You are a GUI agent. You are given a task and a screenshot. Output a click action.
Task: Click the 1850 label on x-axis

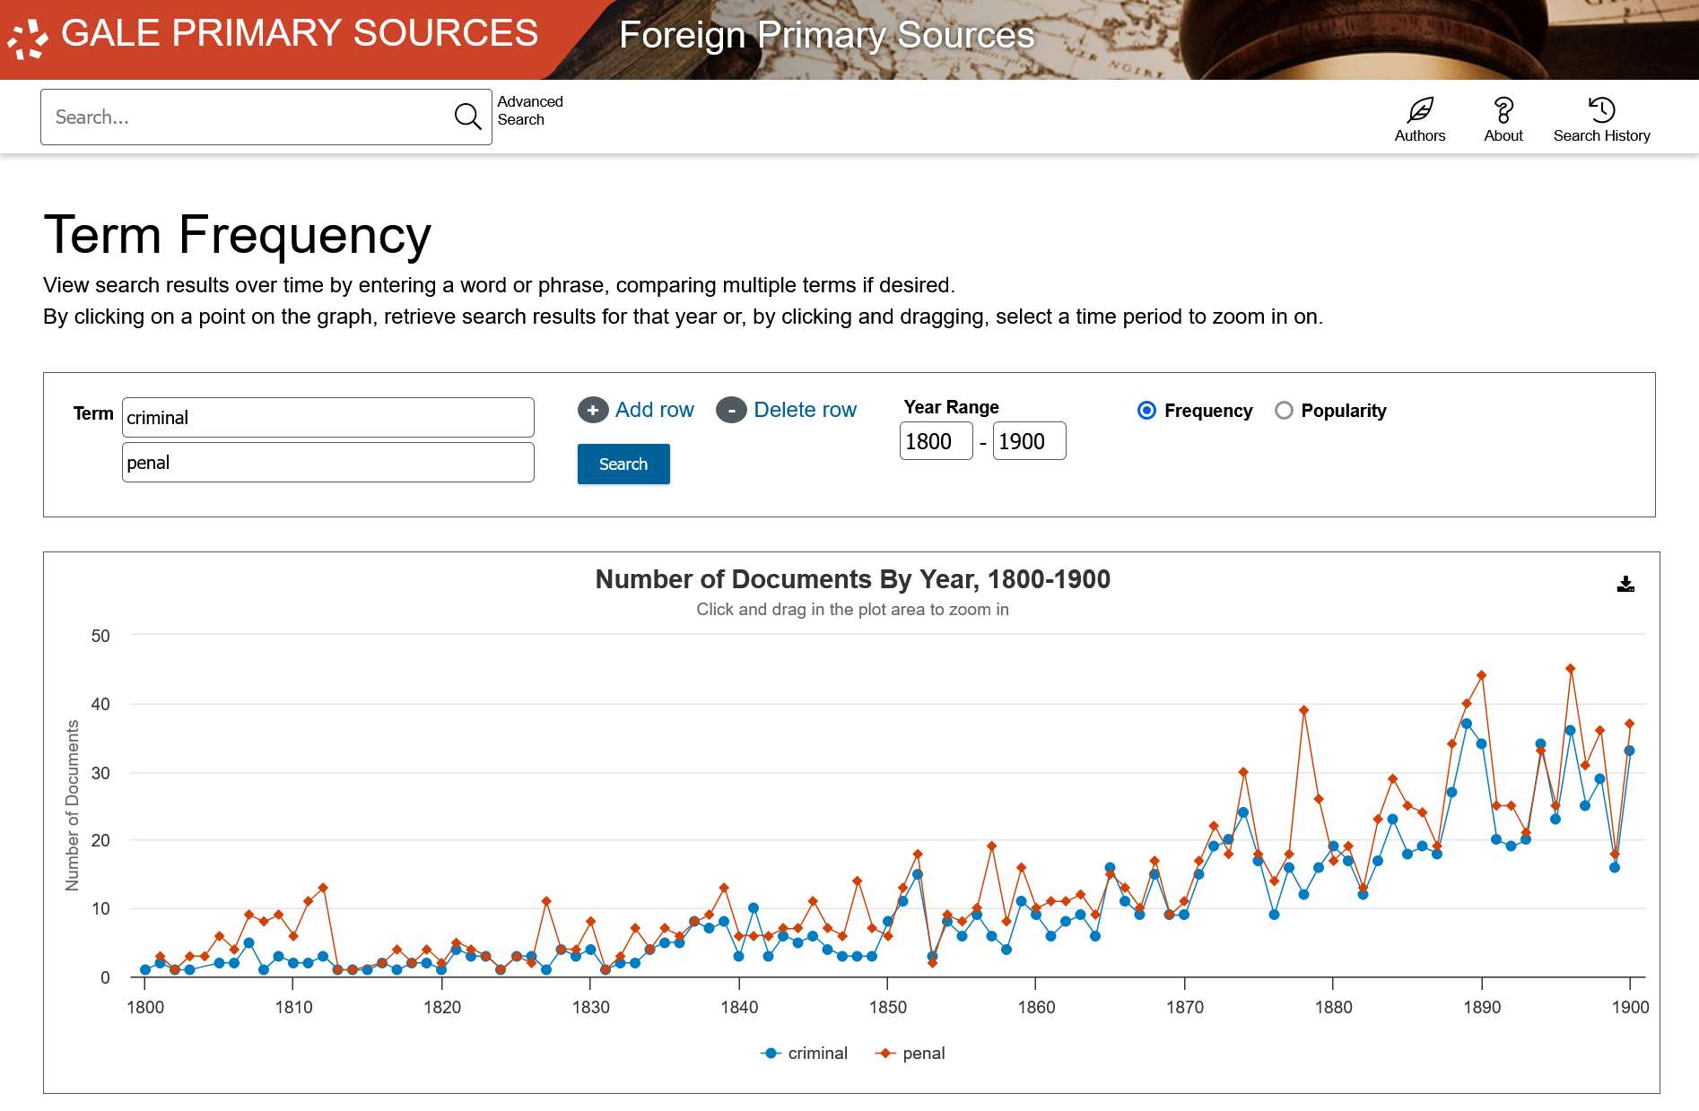(x=888, y=1007)
